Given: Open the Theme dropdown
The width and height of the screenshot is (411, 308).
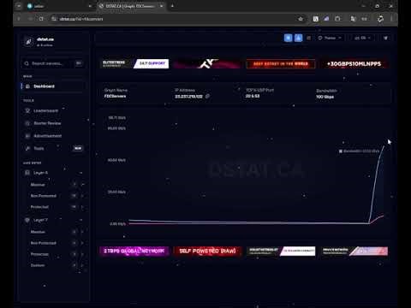Looking at the screenshot, I should pos(330,38).
